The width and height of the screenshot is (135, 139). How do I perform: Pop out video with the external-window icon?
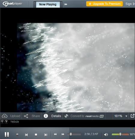click(x=132, y=116)
